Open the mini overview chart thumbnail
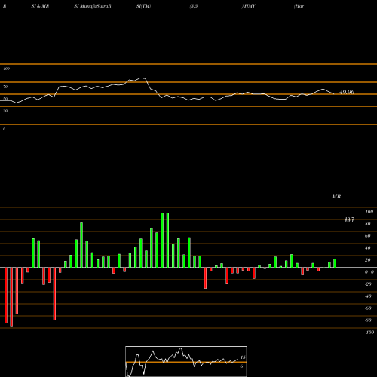The image size is (377, 377). pyautogui.click(x=186, y=361)
